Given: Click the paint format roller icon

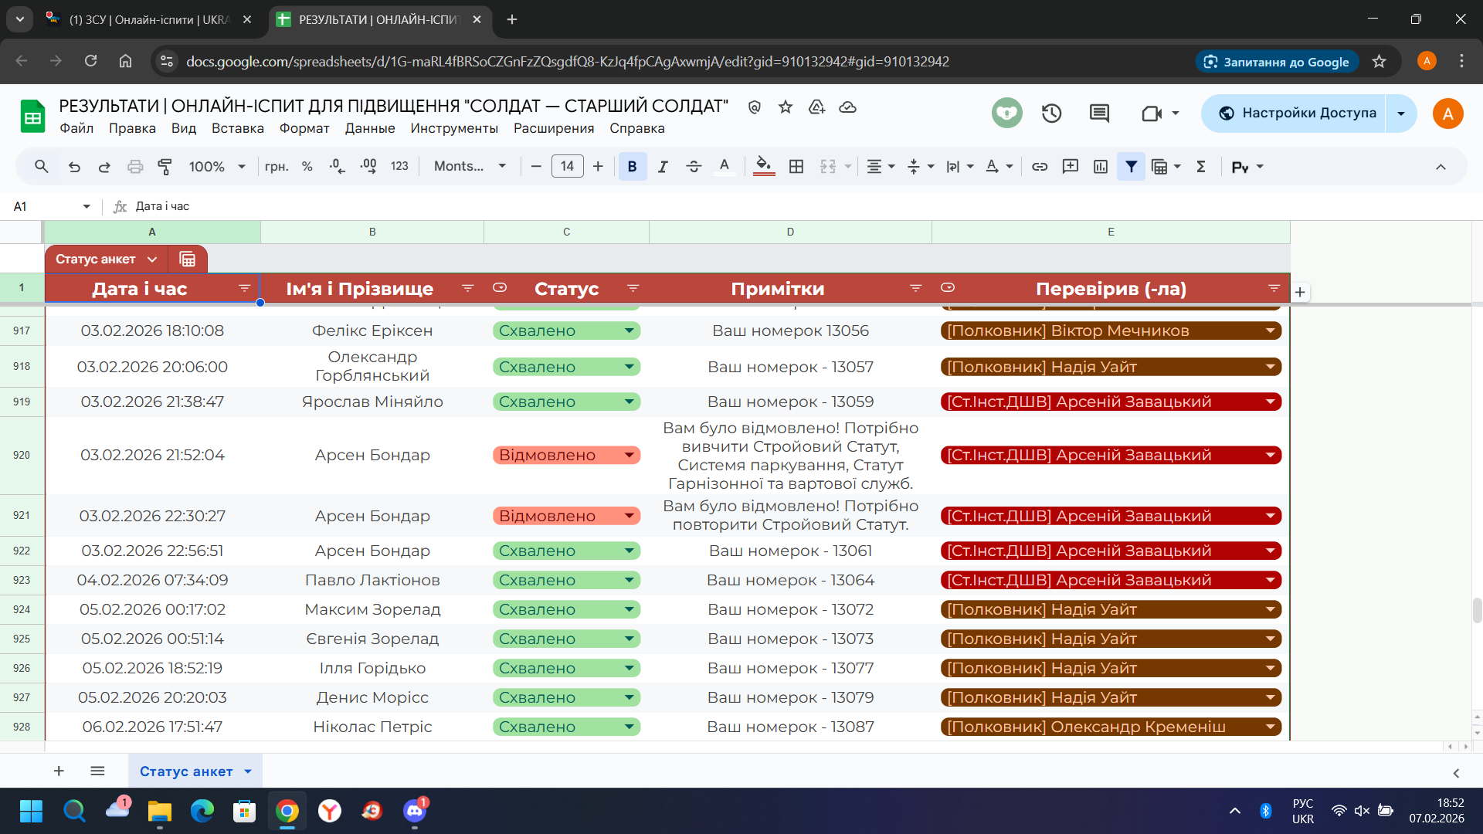Looking at the screenshot, I should pyautogui.click(x=165, y=166).
